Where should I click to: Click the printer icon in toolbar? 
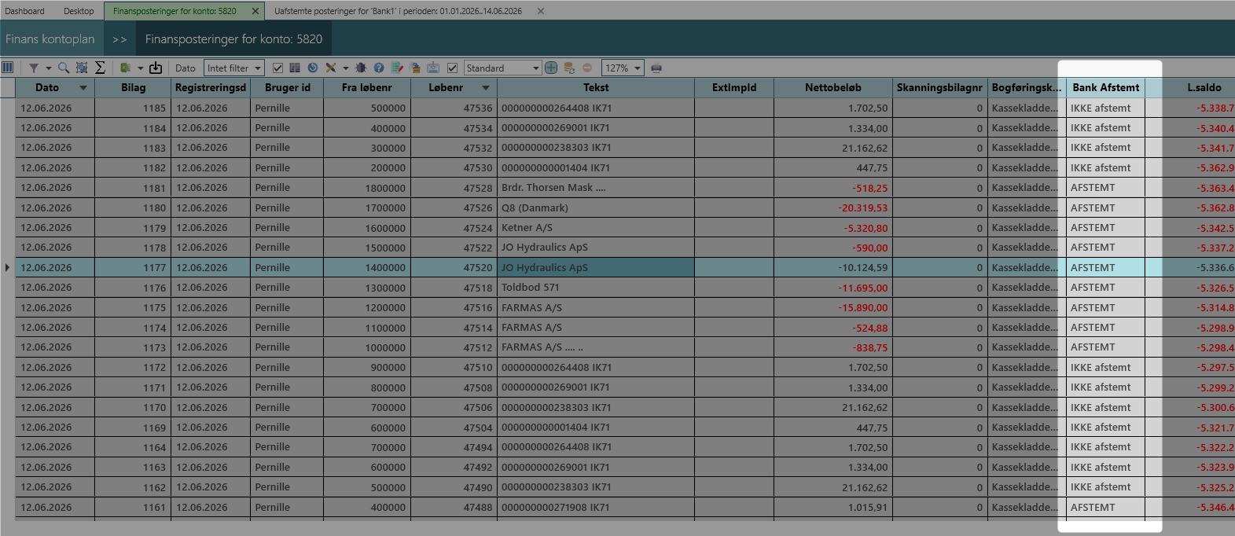coord(656,68)
